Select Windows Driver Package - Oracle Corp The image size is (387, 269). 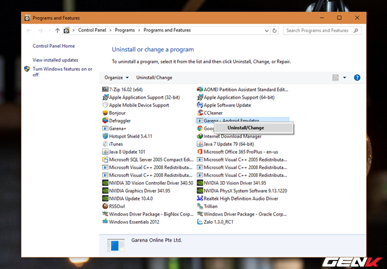(x=242, y=214)
